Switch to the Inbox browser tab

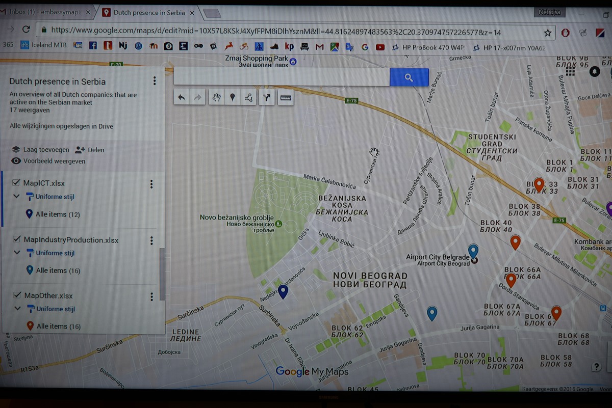[x=46, y=12]
